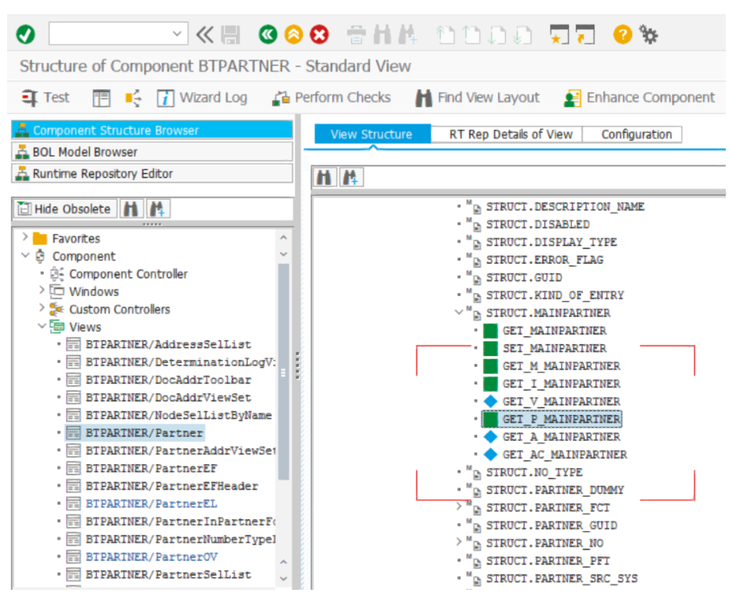Click the Save diskette icon
The height and width of the screenshot is (609, 729).
[230, 34]
